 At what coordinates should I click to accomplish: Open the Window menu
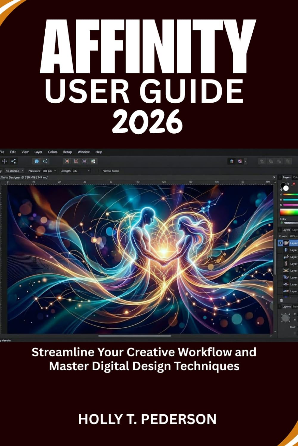[83, 152]
